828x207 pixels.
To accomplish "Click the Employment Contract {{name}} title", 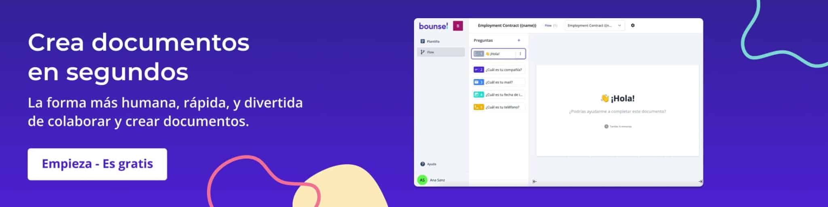I will [x=507, y=25].
